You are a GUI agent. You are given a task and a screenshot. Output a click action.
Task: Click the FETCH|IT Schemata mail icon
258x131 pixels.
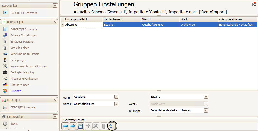click(5, 107)
